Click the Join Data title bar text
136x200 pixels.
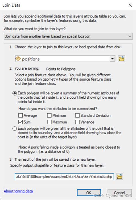(x=11, y=5)
